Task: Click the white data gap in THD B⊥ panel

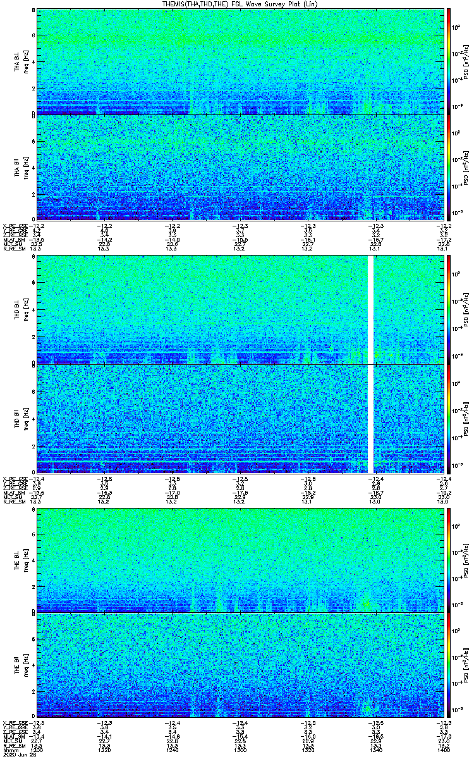Action: [x=371, y=309]
